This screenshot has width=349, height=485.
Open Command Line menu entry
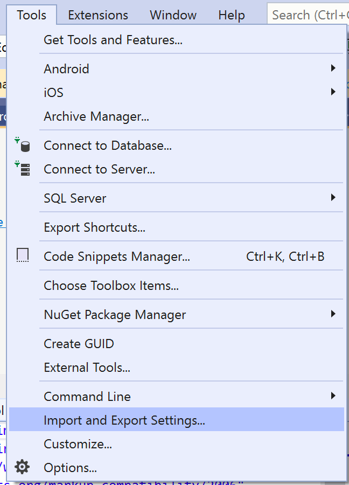[x=177, y=397]
